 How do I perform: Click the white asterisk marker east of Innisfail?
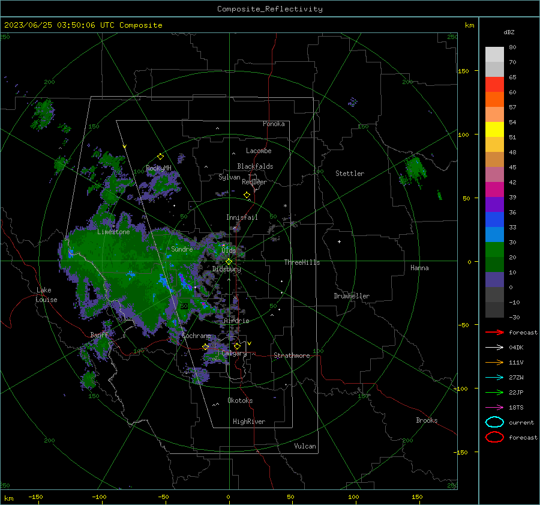click(285, 206)
